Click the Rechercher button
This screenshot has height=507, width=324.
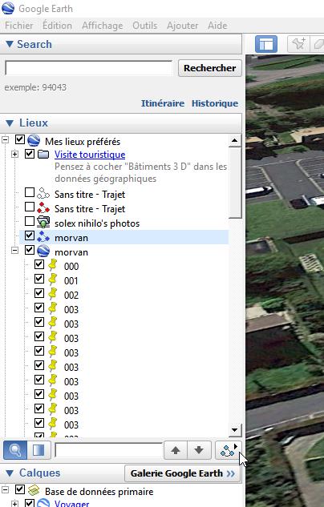(x=210, y=68)
